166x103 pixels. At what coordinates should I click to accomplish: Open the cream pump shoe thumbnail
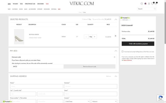click(x=19, y=37)
